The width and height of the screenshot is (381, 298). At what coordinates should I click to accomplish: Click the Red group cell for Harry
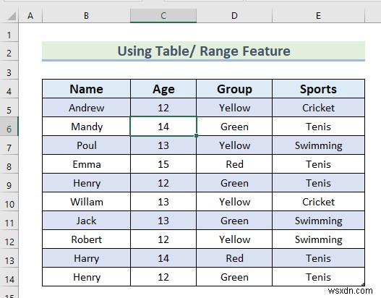tap(234, 258)
